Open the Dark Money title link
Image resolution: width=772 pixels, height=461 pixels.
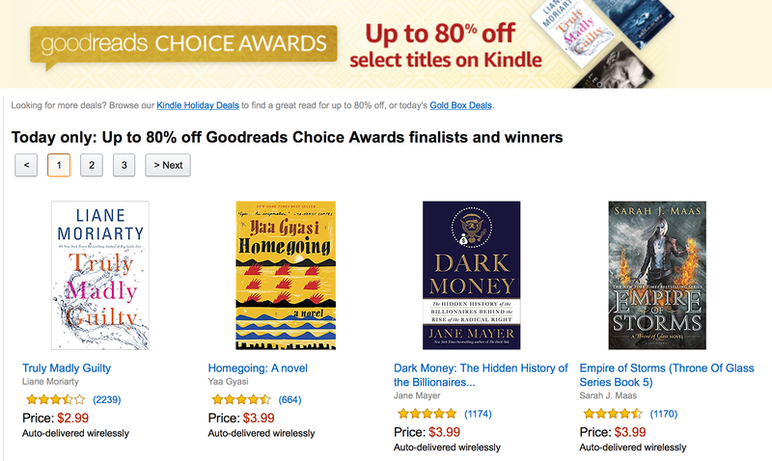pyautogui.click(x=481, y=375)
